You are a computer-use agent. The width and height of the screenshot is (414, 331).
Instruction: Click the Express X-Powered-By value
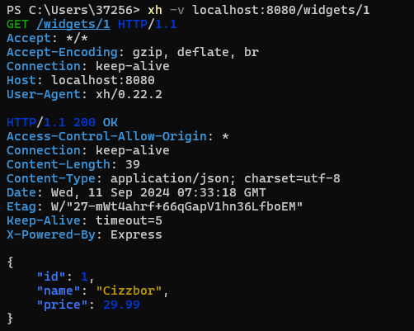coord(136,235)
